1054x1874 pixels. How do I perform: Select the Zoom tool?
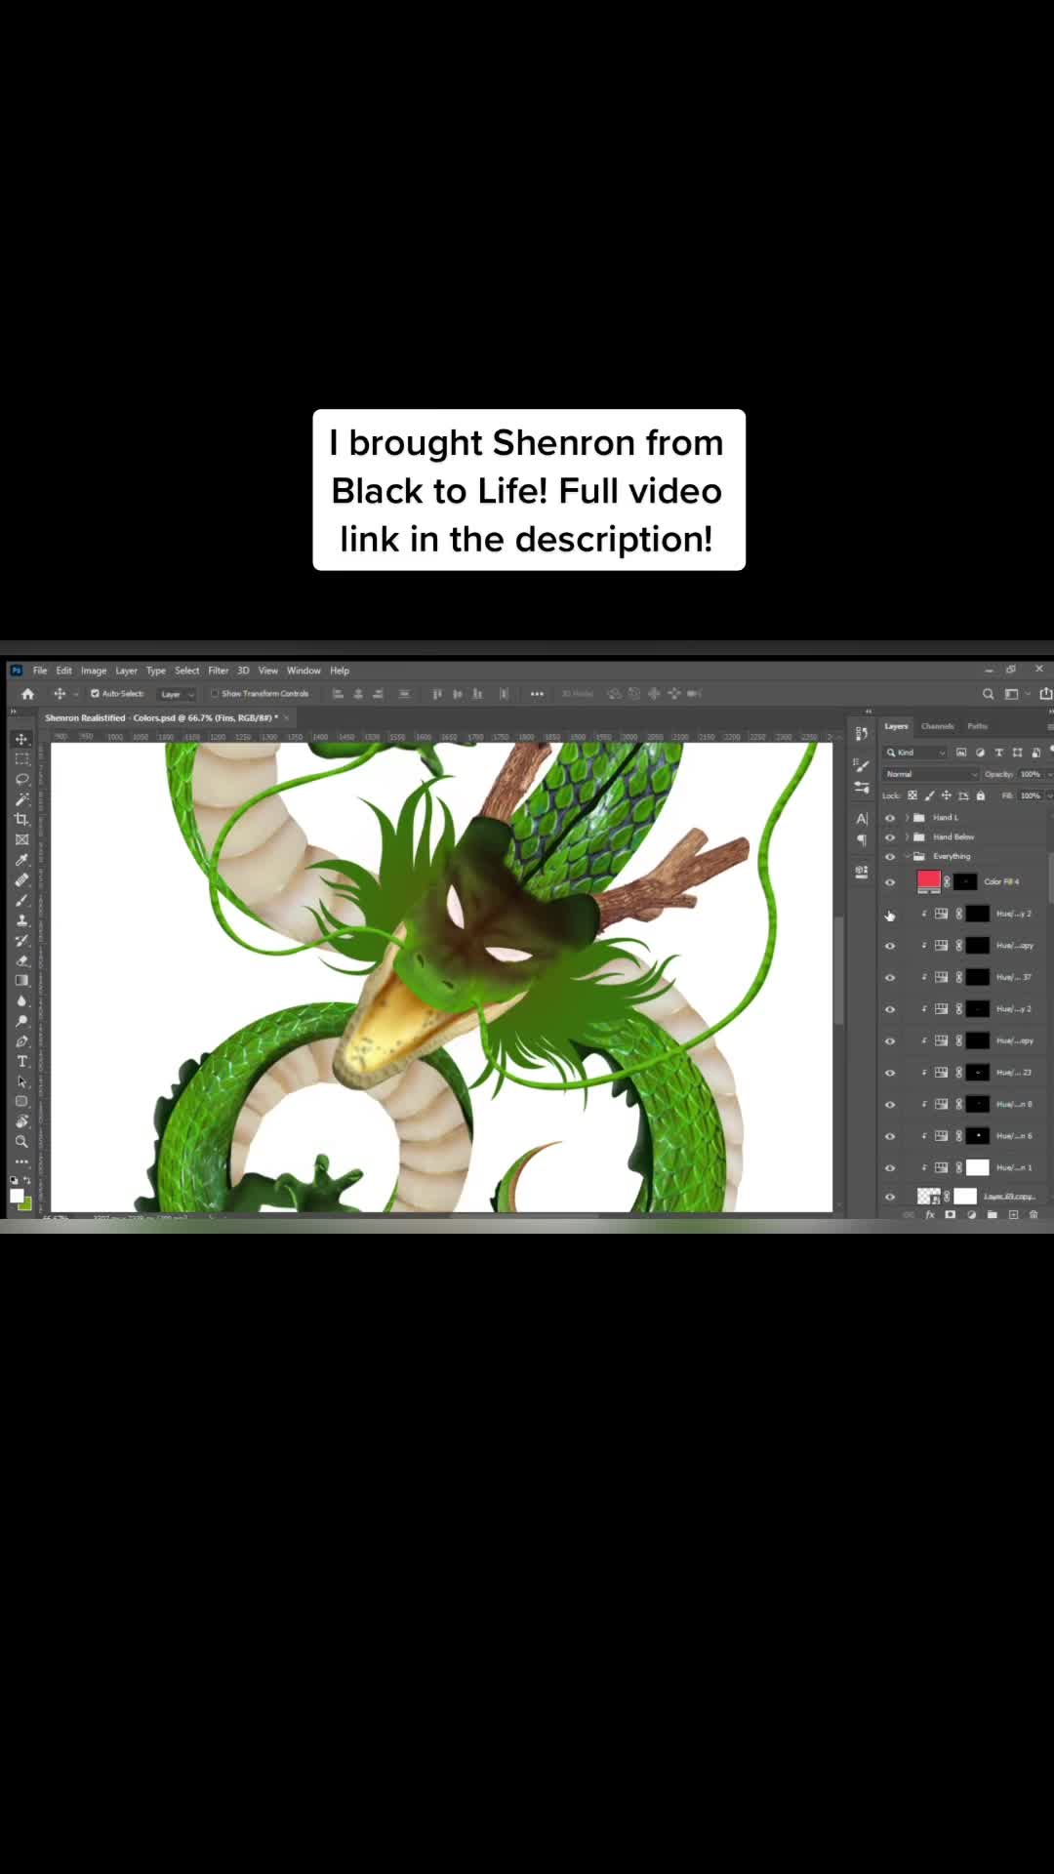pos(21,1141)
